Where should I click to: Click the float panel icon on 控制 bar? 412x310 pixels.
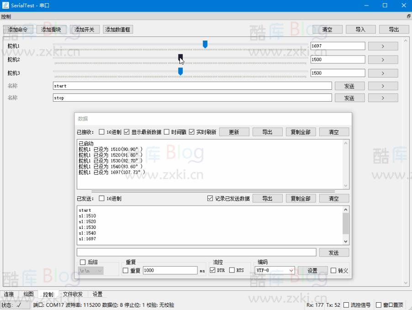tap(408, 16)
